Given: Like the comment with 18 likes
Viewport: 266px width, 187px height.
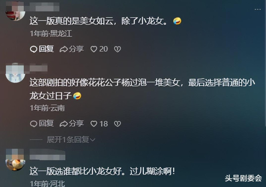Looking at the screenshot, I should (x=94, y=124).
